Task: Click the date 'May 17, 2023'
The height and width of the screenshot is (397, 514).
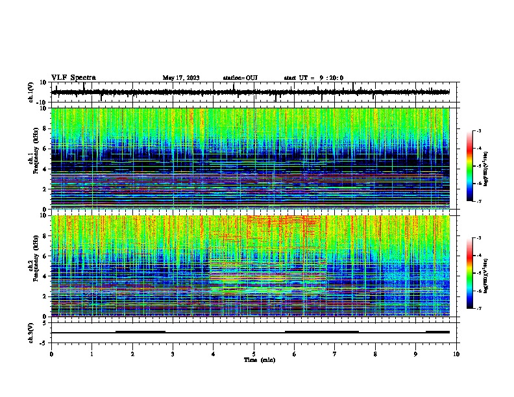Action: point(181,78)
